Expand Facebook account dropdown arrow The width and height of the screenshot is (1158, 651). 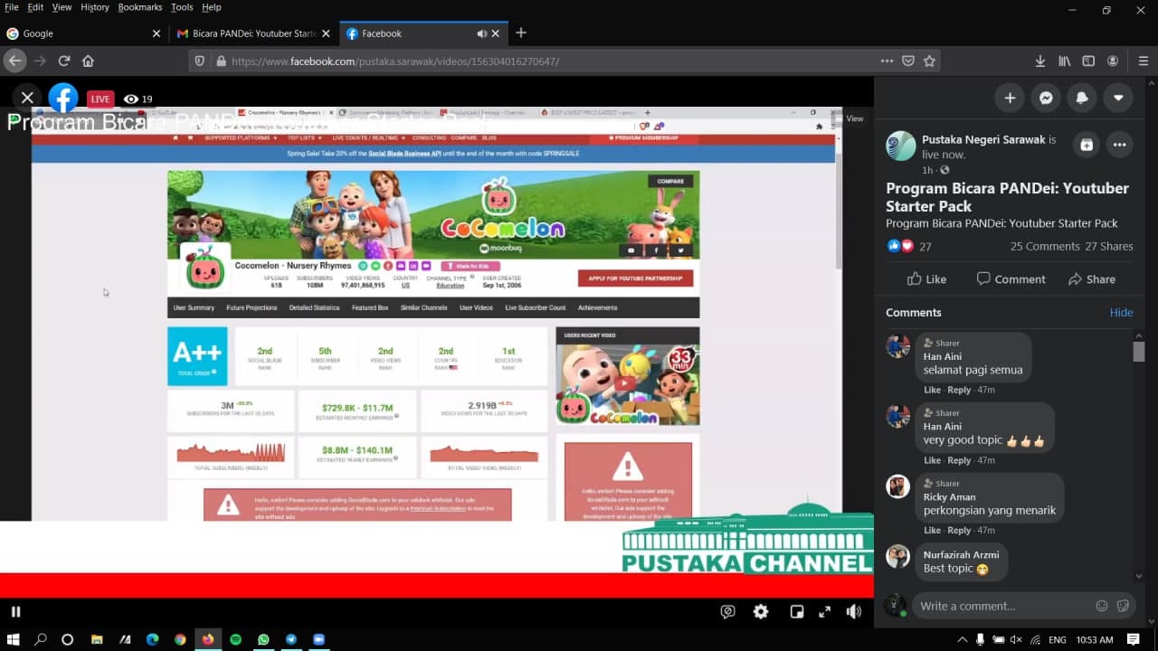click(x=1118, y=98)
